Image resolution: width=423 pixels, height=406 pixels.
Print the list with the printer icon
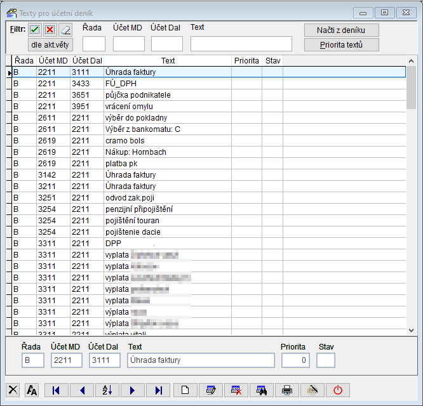[x=287, y=390]
